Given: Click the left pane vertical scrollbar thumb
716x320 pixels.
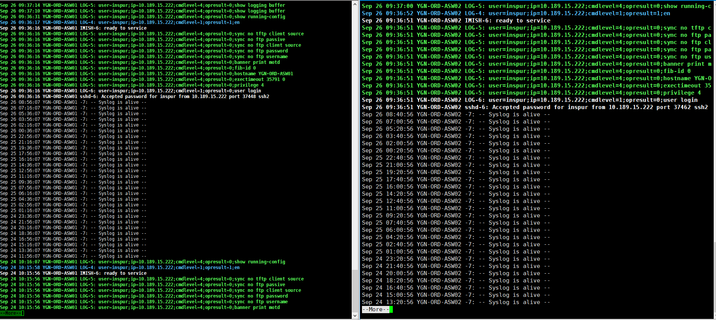Looking at the screenshot, I should coord(355,291).
